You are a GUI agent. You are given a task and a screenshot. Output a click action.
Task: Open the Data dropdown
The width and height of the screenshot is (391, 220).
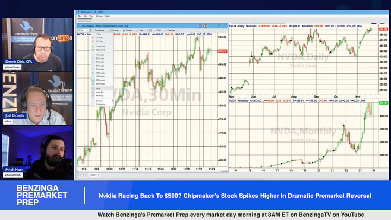159,30
